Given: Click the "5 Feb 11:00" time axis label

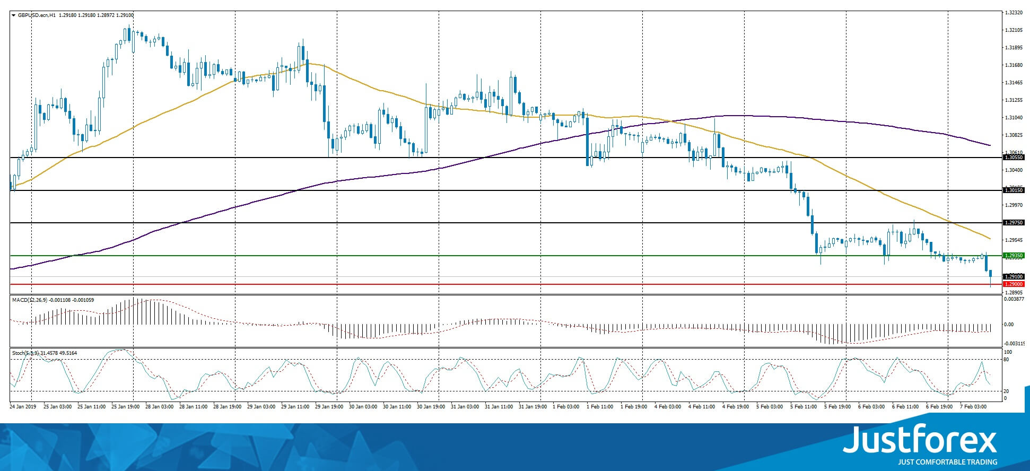Looking at the screenshot, I should click(x=803, y=407).
